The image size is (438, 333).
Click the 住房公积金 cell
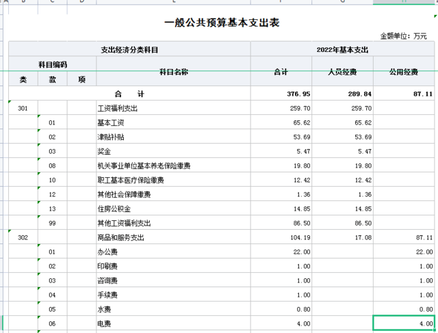click(x=173, y=209)
